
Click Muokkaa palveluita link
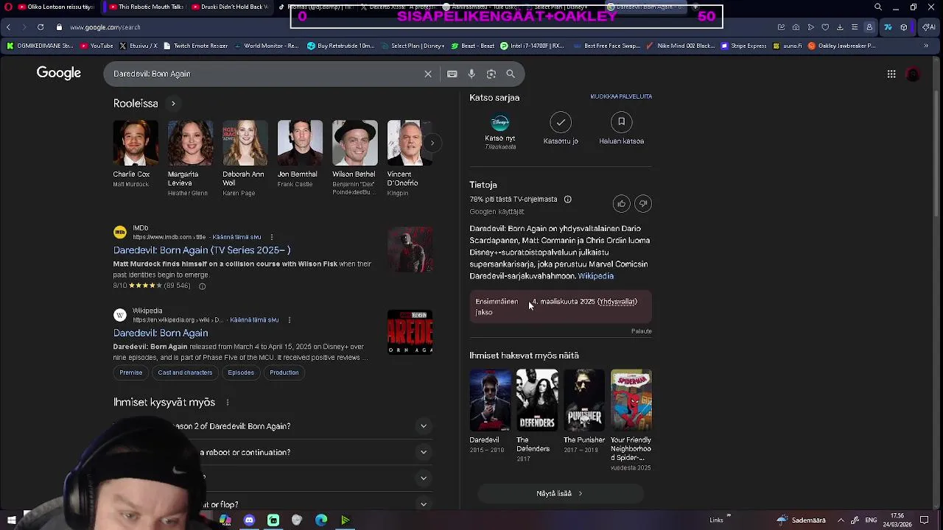(x=621, y=96)
